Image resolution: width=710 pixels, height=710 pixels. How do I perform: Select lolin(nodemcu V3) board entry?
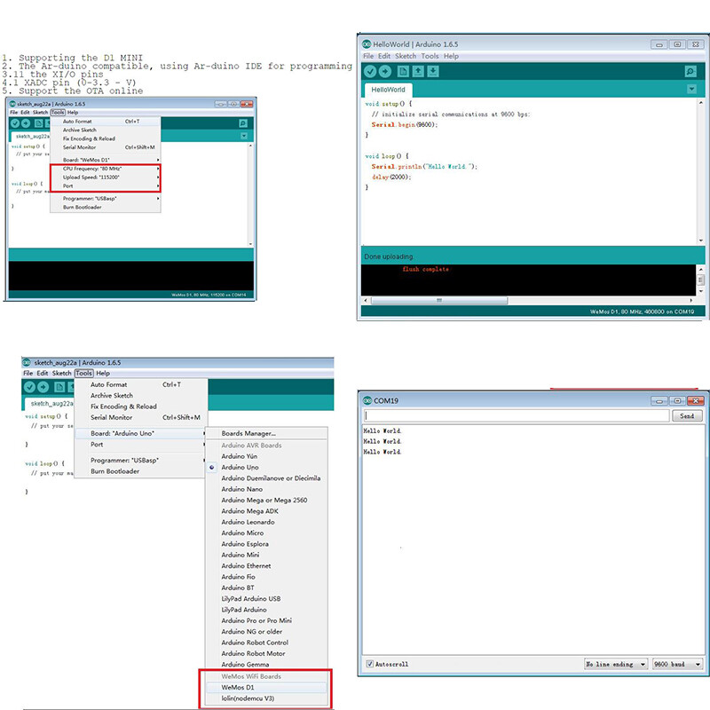pyautogui.click(x=267, y=698)
